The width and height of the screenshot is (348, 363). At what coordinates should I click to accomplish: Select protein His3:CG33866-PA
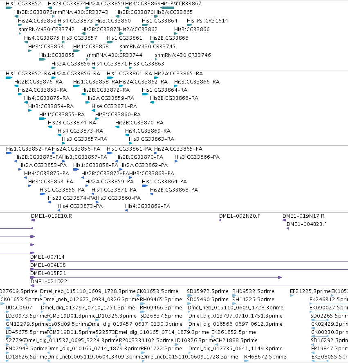pyautogui.click(x=197, y=157)
